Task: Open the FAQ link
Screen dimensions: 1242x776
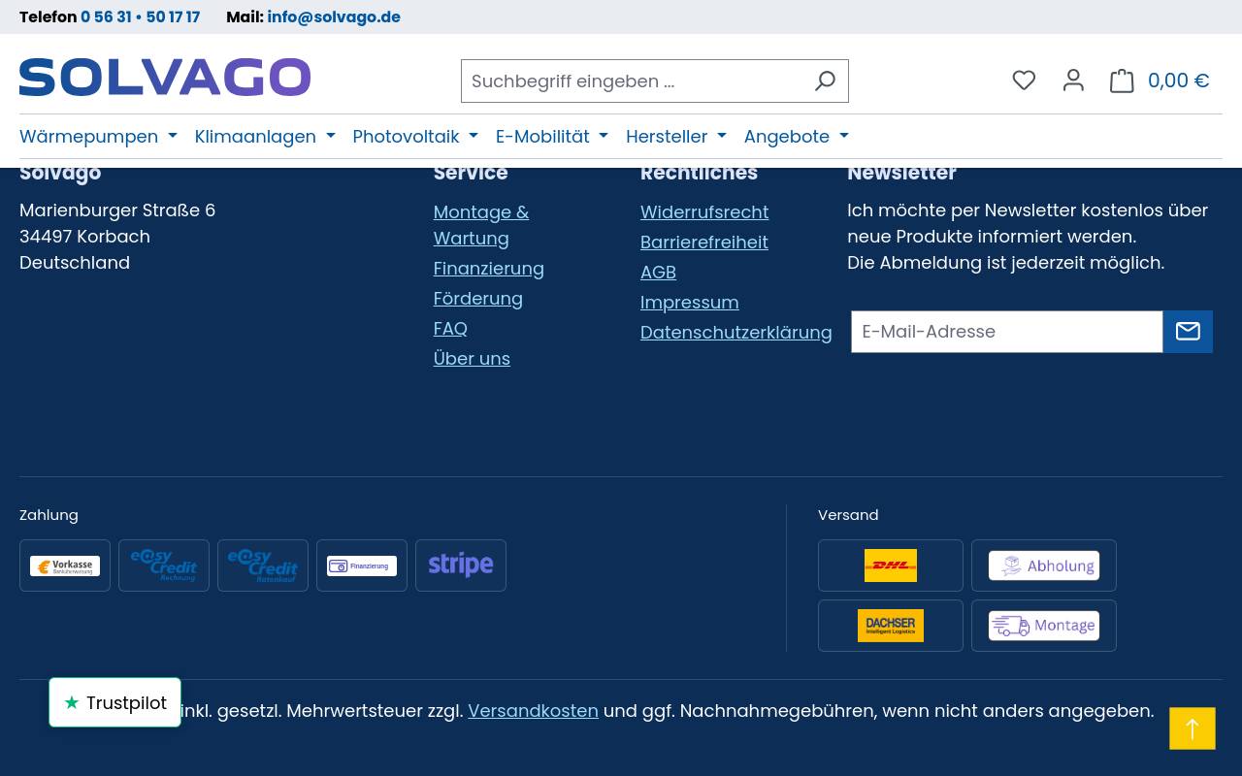Action: (x=450, y=328)
